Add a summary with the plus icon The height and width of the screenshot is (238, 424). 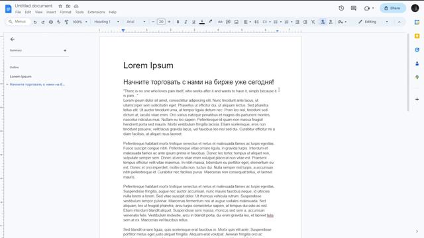(x=65, y=50)
